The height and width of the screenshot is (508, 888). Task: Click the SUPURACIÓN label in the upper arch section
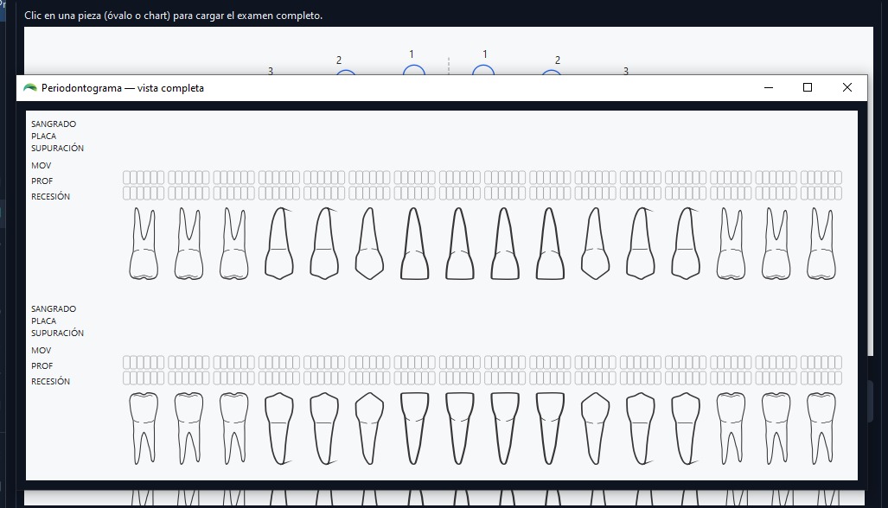pos(57,149)
